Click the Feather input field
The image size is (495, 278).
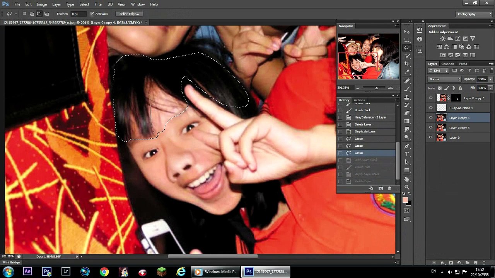click(79, 14)
